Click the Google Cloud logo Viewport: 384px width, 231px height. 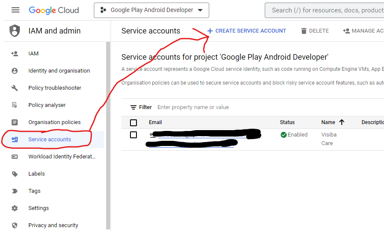click(54, 10)
